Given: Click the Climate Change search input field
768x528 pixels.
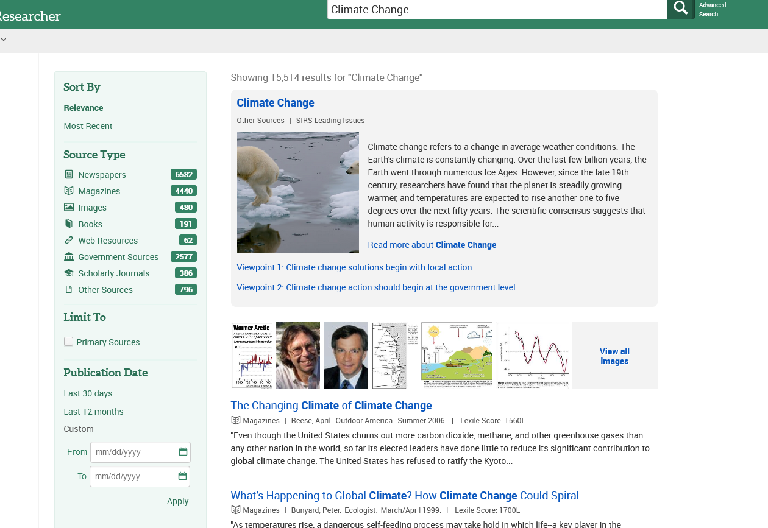Looking at the screenshot, I should [496, 10].
